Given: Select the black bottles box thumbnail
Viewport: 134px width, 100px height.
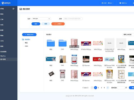Looking at the screenshot, I should pyautogui.click(x=63, y=59).
